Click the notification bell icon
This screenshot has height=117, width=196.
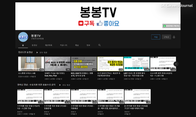(174, 37)
